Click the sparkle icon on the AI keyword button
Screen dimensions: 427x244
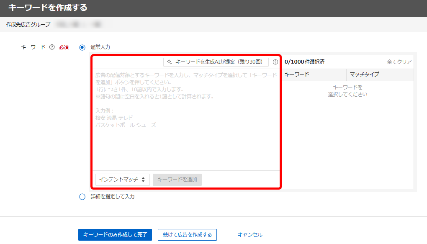point(170,62)
